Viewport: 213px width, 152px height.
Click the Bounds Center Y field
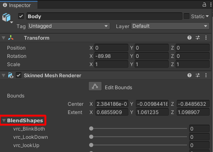(x=152, y=104)
